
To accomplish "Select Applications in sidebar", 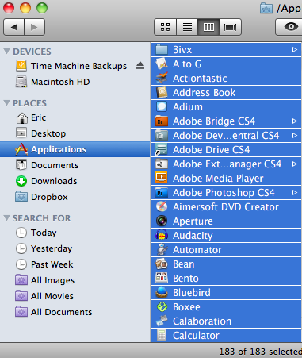I will coord(75,149).
